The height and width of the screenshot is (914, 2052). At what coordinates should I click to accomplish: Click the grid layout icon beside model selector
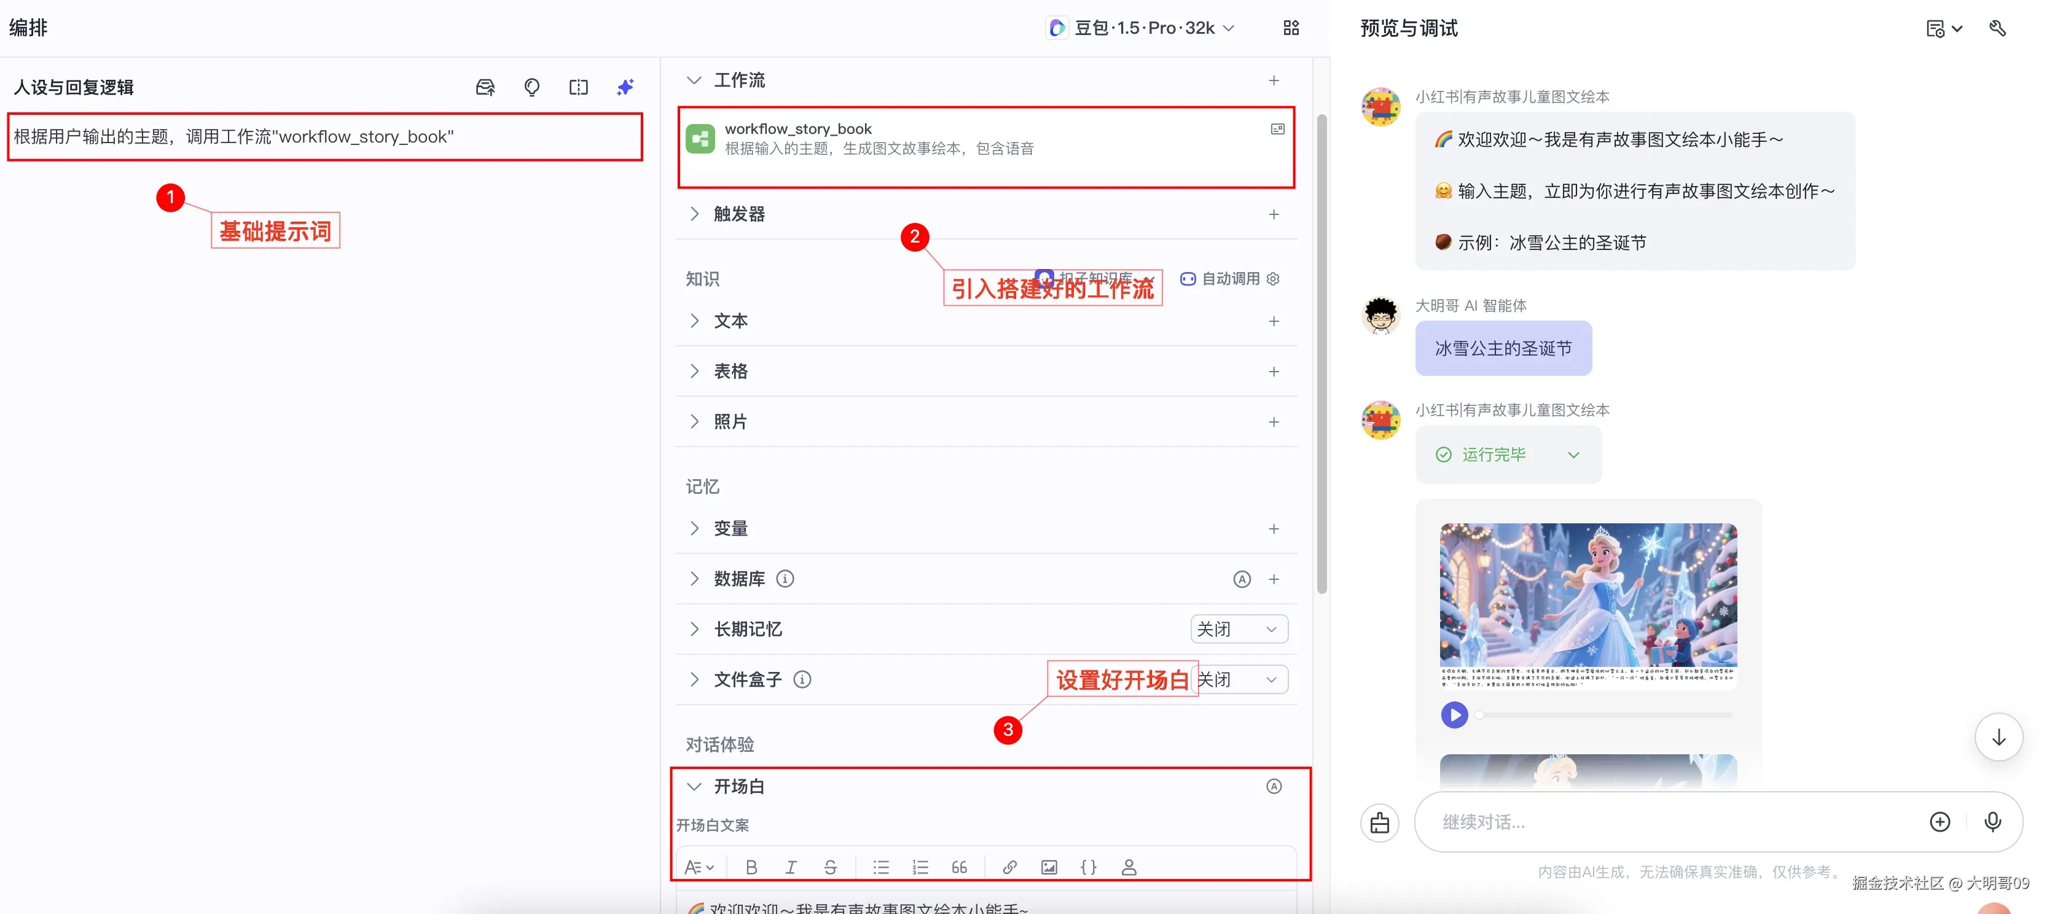[1291, 28]
